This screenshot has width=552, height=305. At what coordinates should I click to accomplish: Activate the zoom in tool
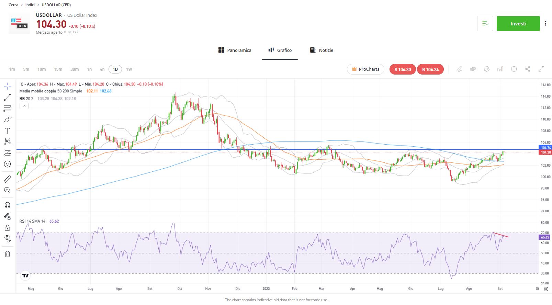(x=7, y=190)
